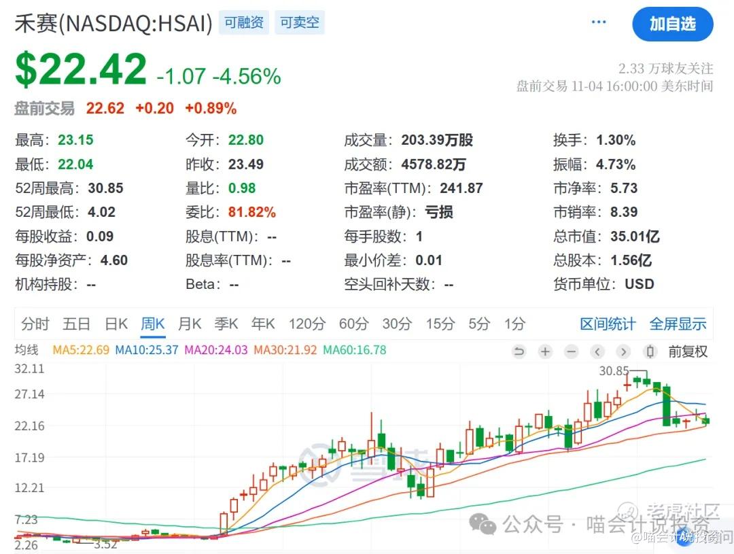This screenshot has width=734, height=554.
Task: Click the current price $22.42
Action: 81,69
